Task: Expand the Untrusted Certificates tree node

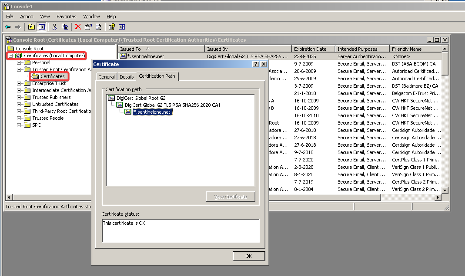Action: pyautogui.click(x=19, y=104)
